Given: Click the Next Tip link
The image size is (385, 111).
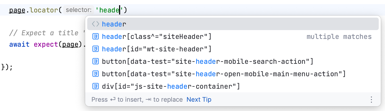Looking at the screenshot, I should (x=199, y=100).
